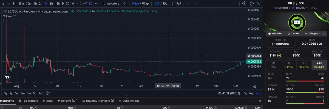The height and width of the screenshot is (109, 329).
Task: Select the line chart style icon
Action: [85, 4]
